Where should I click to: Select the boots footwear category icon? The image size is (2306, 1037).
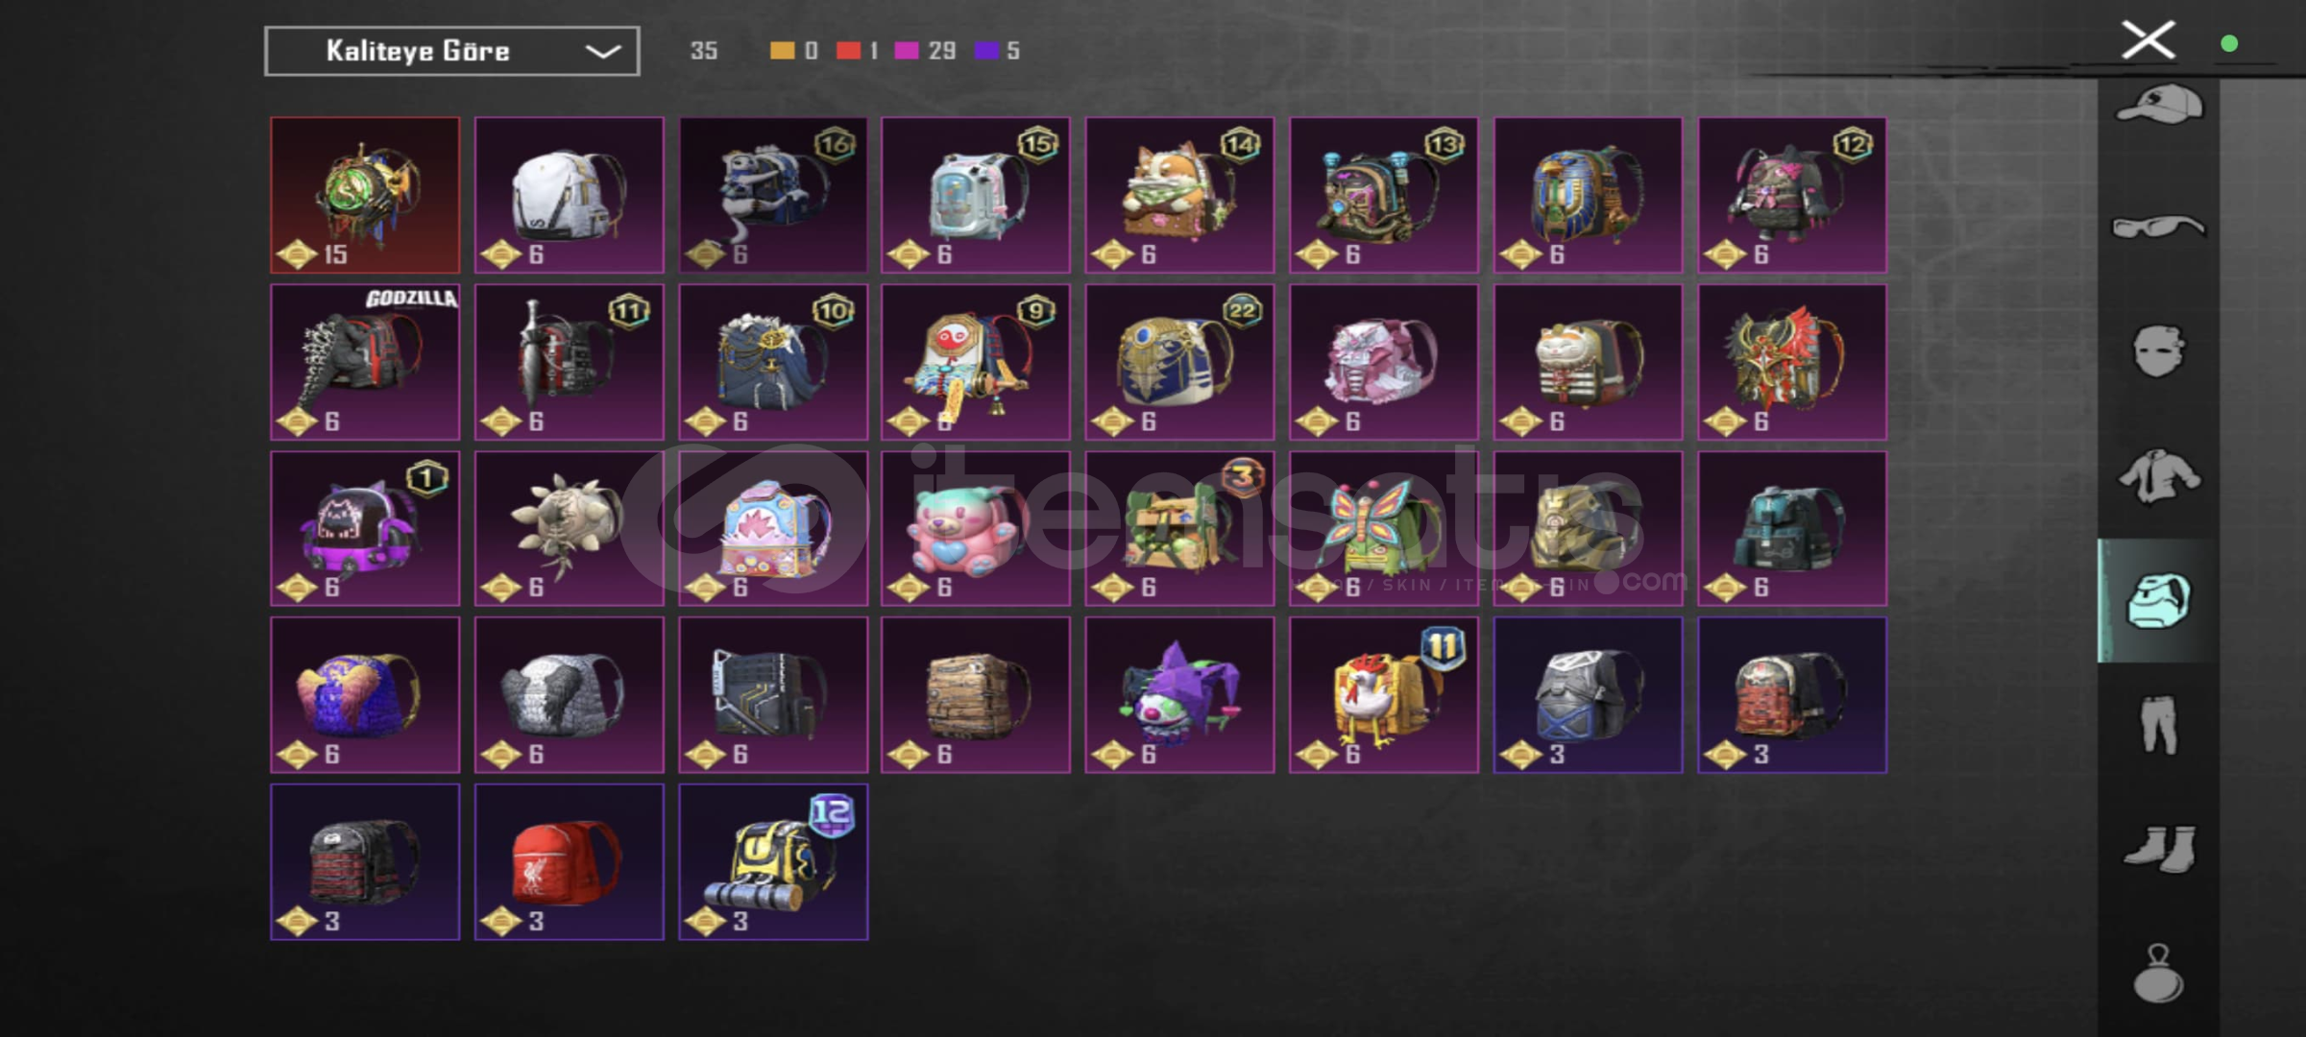(x=2159, y=849)
